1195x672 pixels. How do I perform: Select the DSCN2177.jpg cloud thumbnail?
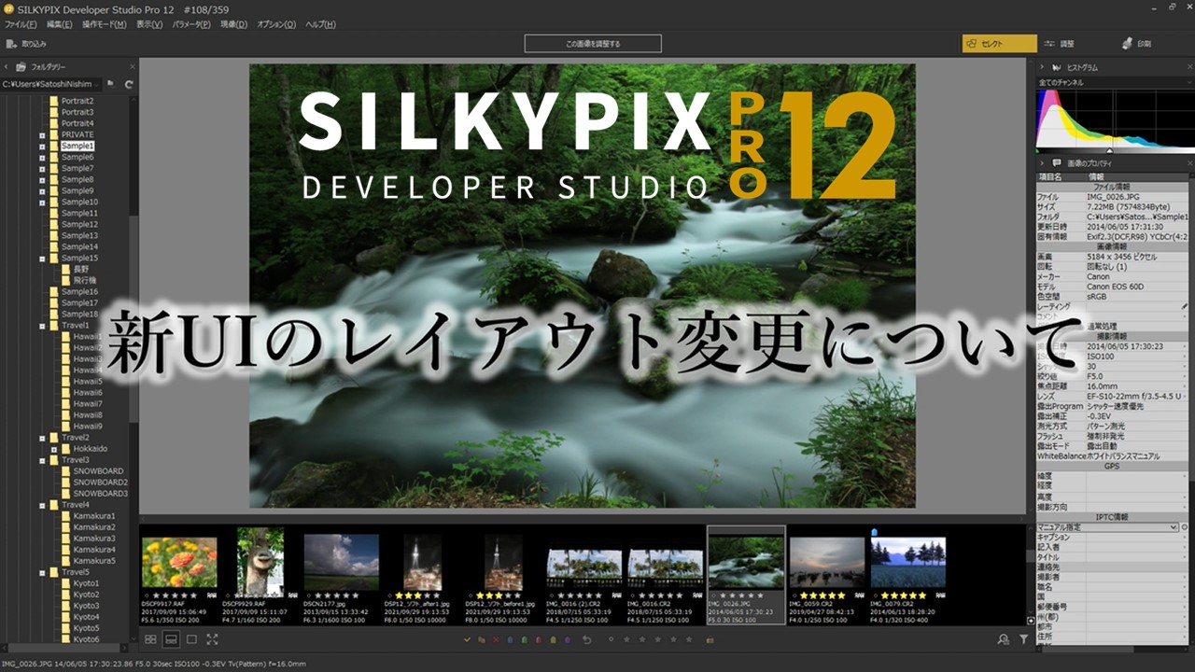(x=341, y=563)
